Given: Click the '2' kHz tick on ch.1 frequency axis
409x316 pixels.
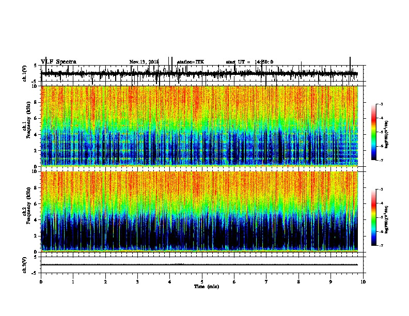Looking at the screenshot, I should click(x=37, y=150).
